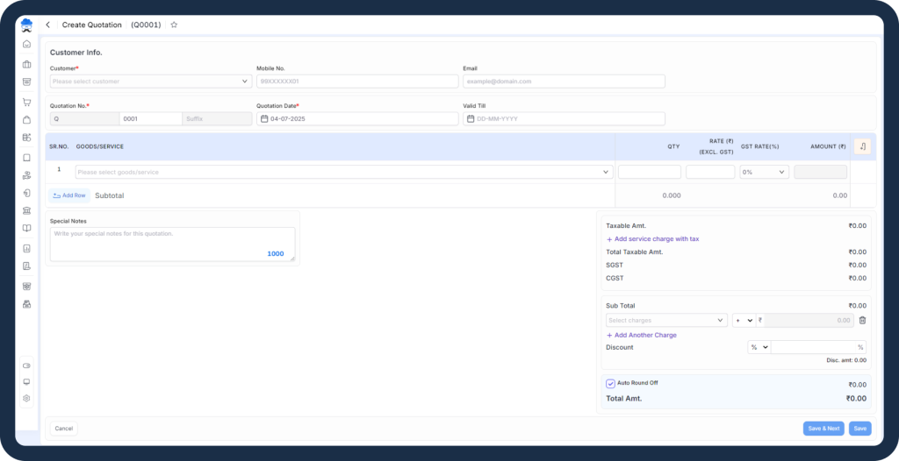Click the Save & Next button
This screenshot has height=461, width=899.
(823, 429)
